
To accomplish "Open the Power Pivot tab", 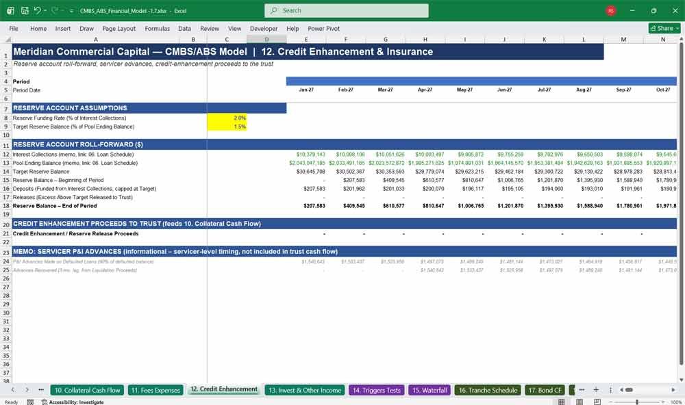I will coord(323,28).
